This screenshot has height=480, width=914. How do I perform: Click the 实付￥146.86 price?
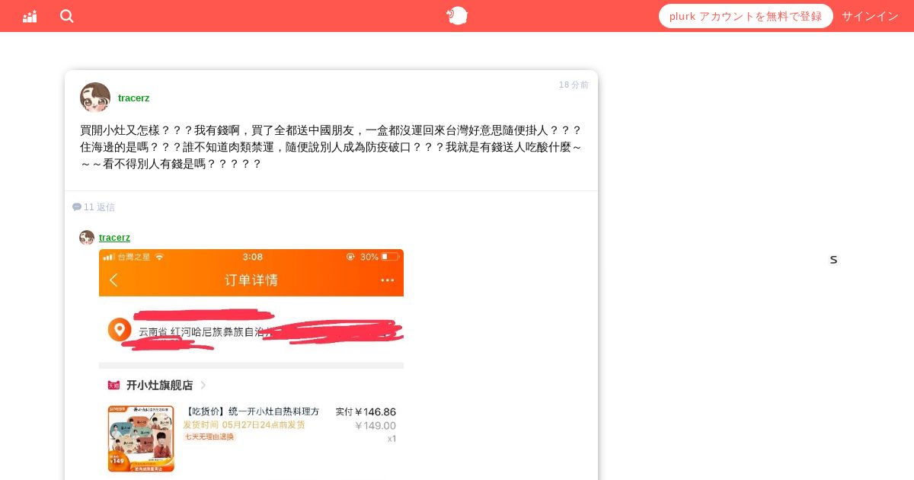(x=366, y=411)
